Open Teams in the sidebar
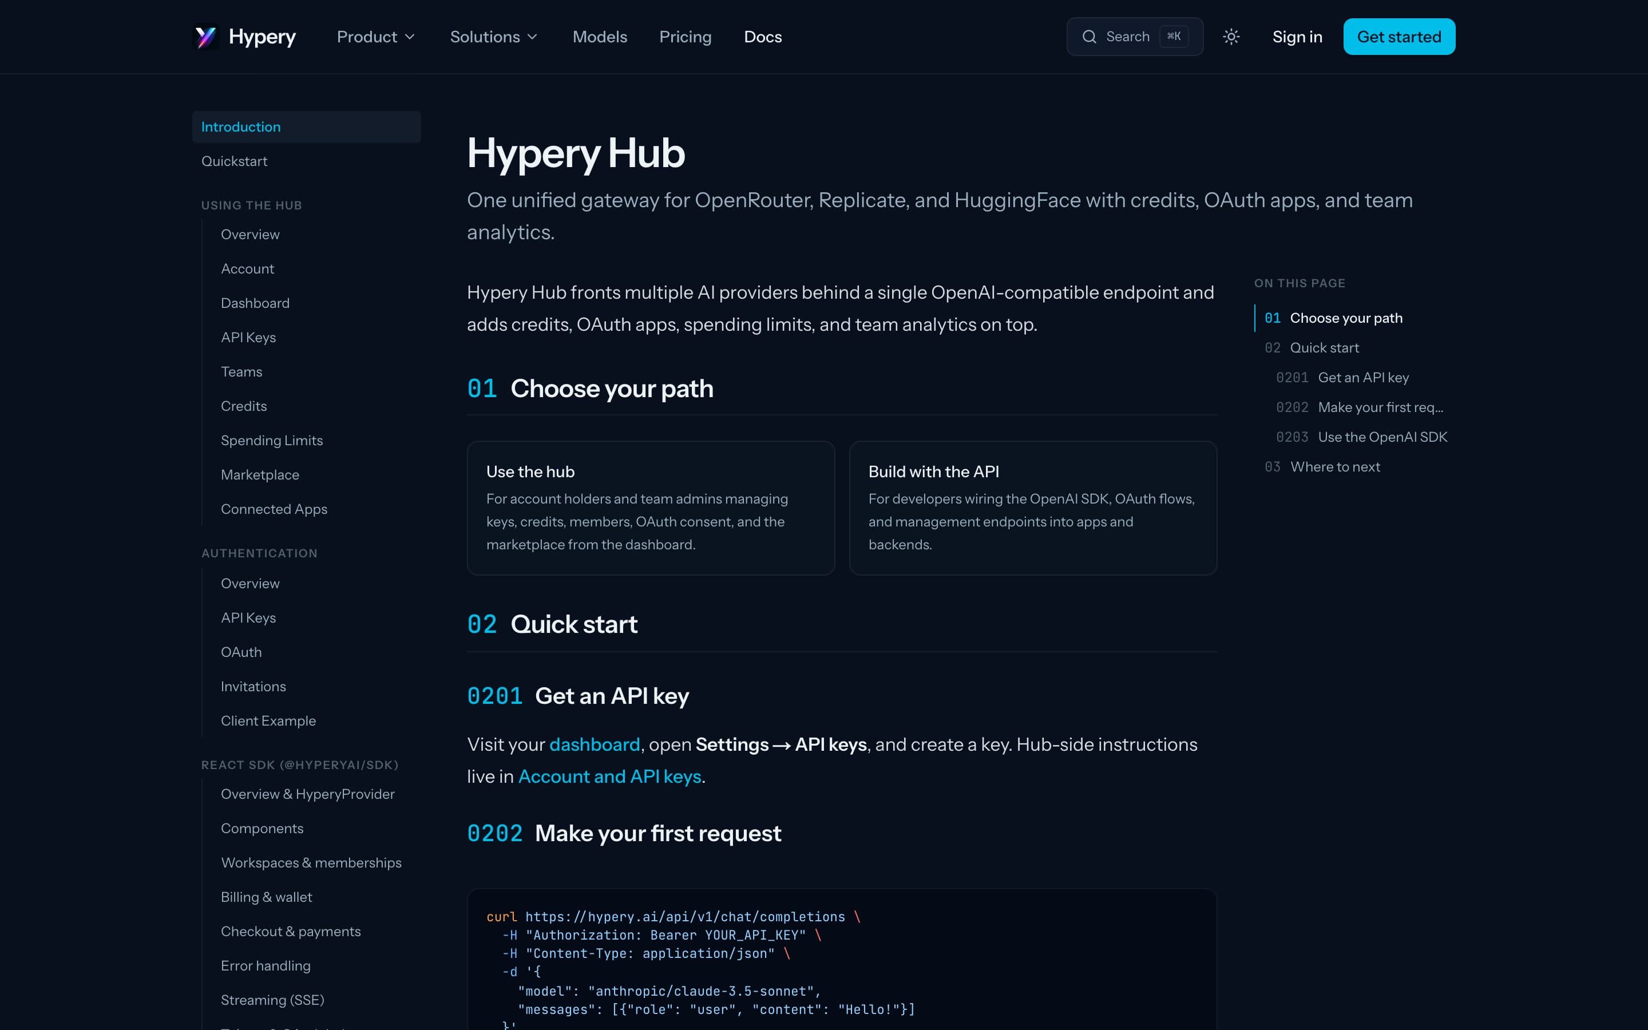 click(x=241, y=372)
